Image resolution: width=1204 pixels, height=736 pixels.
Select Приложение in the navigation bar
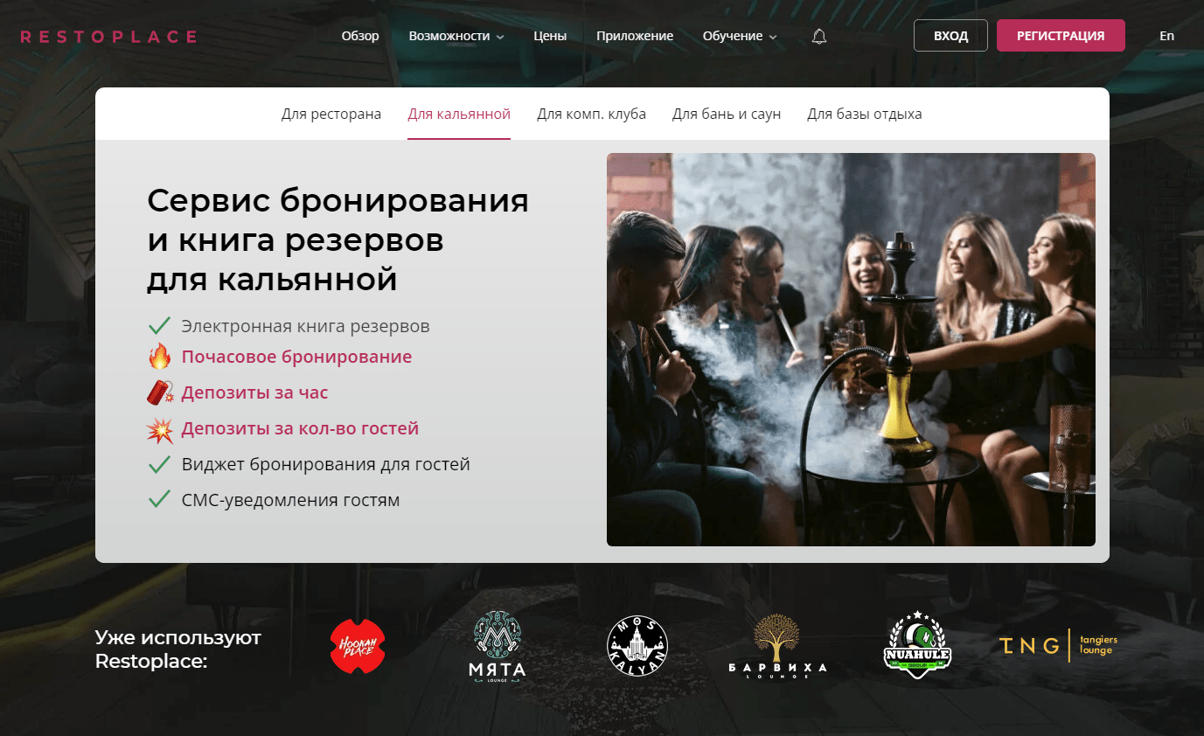pyautogui.click(x=635, y=36)
